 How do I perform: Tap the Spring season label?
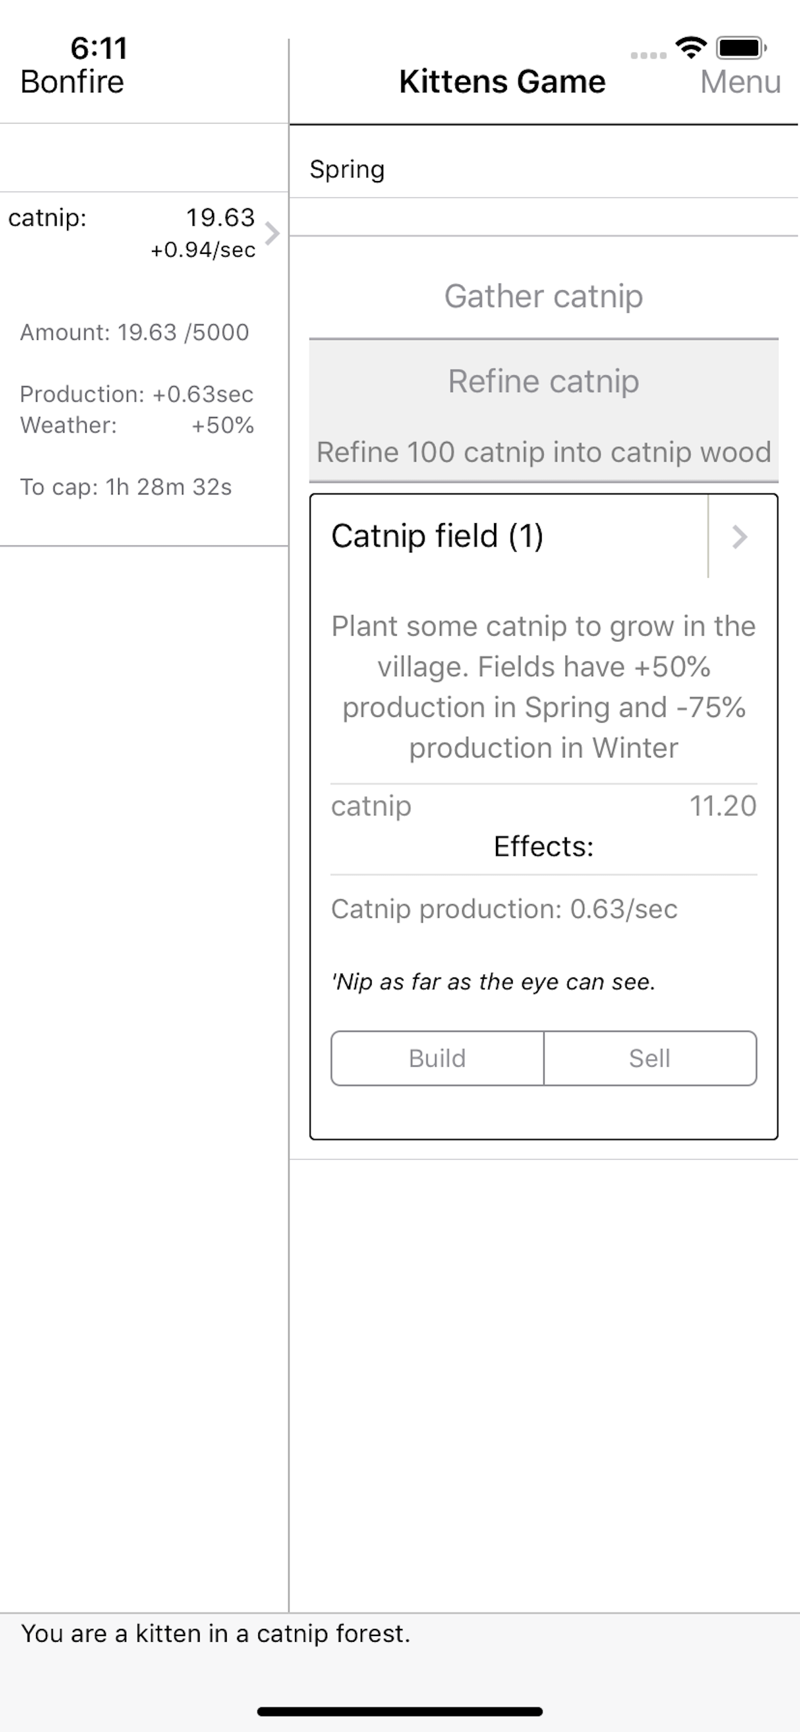pyautogui.click(x=347, y=169)
